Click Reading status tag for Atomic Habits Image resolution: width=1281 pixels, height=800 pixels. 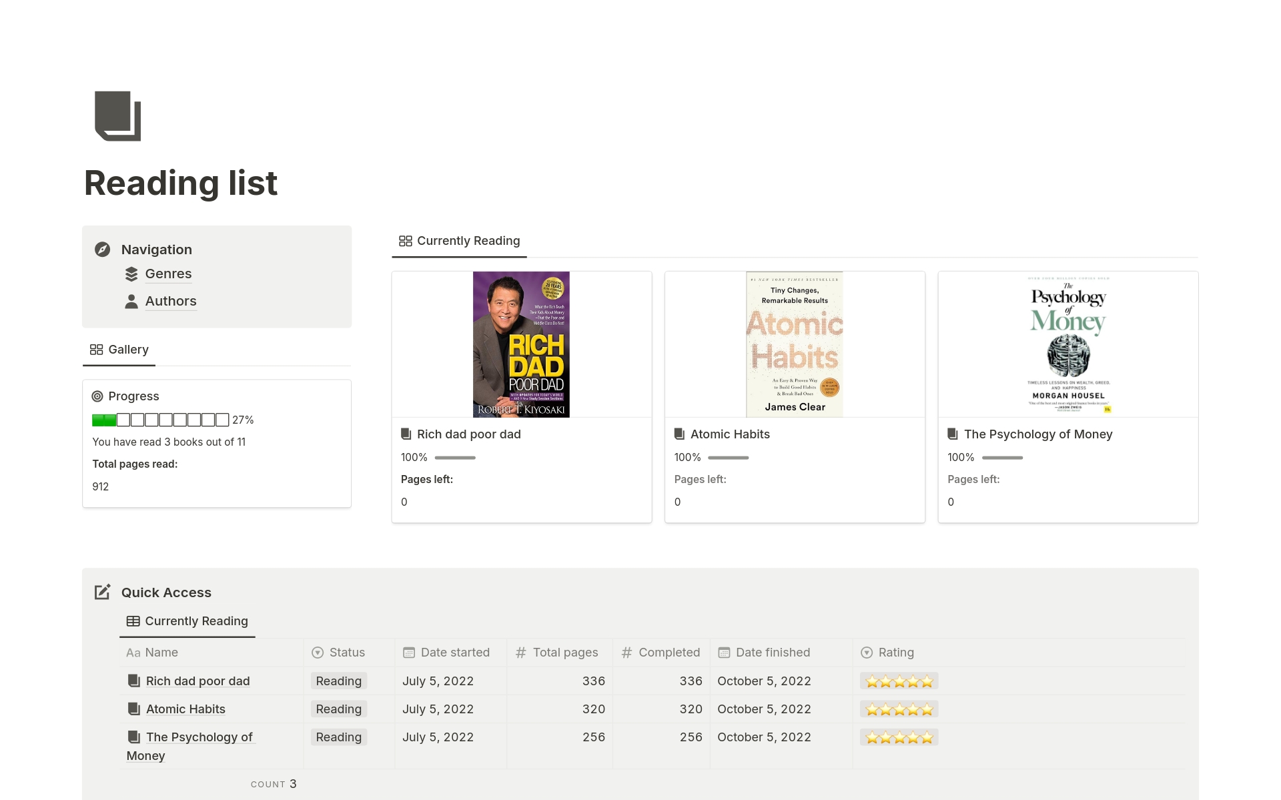point(338,709)
